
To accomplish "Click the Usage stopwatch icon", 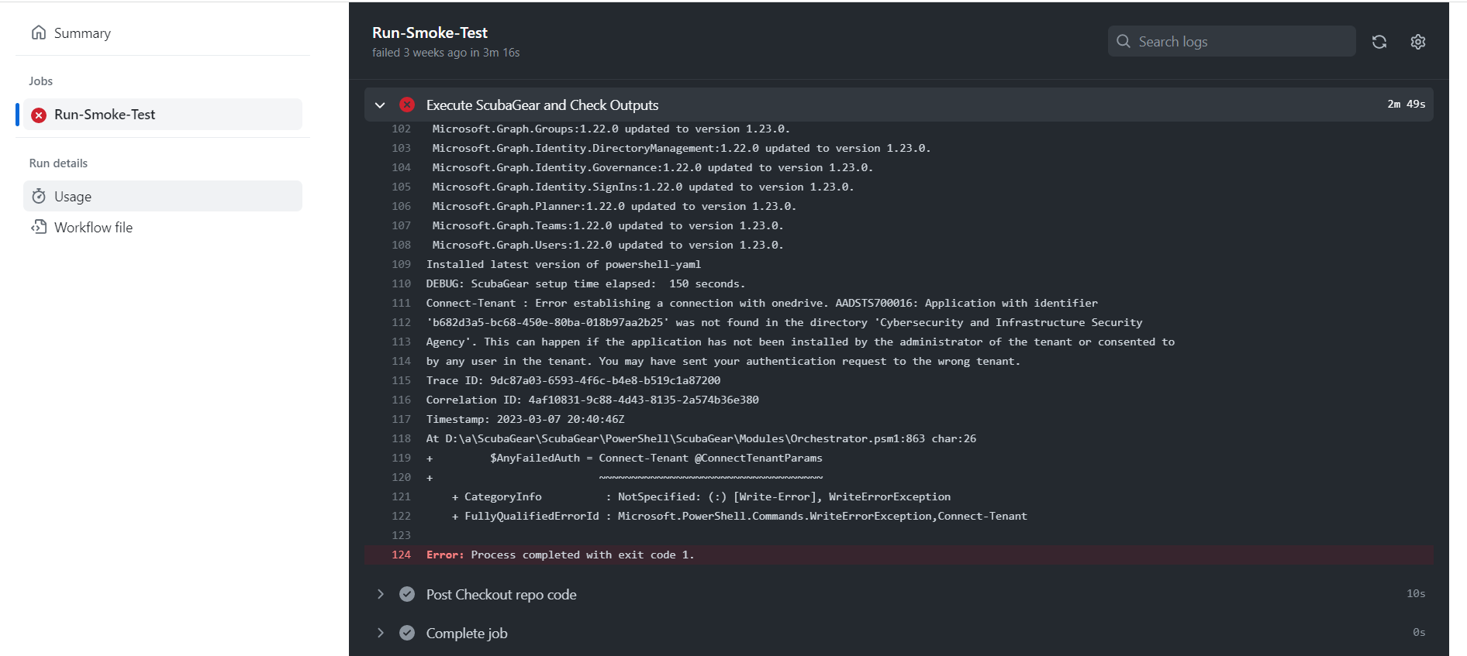I will point(39,196).
